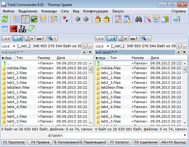This screenshot has height=147, width=189.
Task: Open the Запуск menu
Action: click(118, 11)
